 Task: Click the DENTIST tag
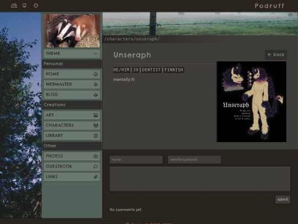click(151, 70)
